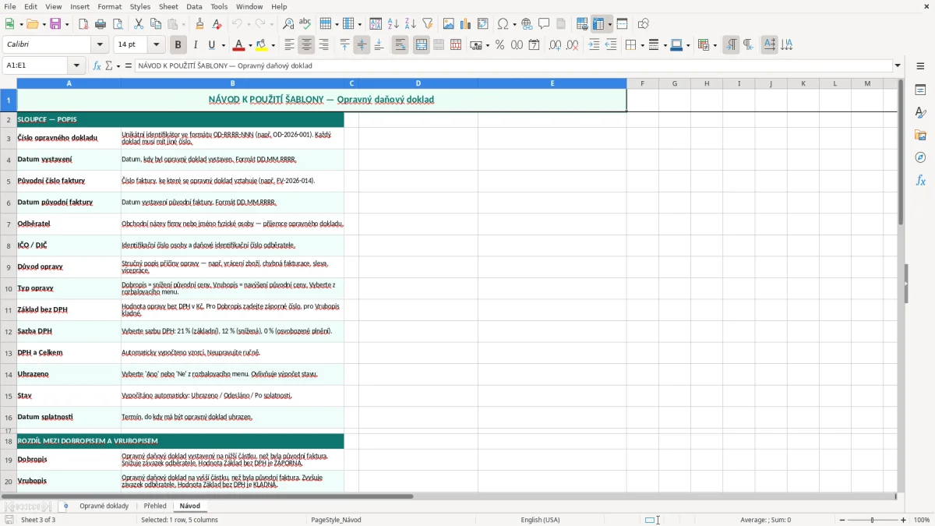The width and height of the screenshot is (935, 526).
Task: Open the Function Wizard
Action: point(97,65)
